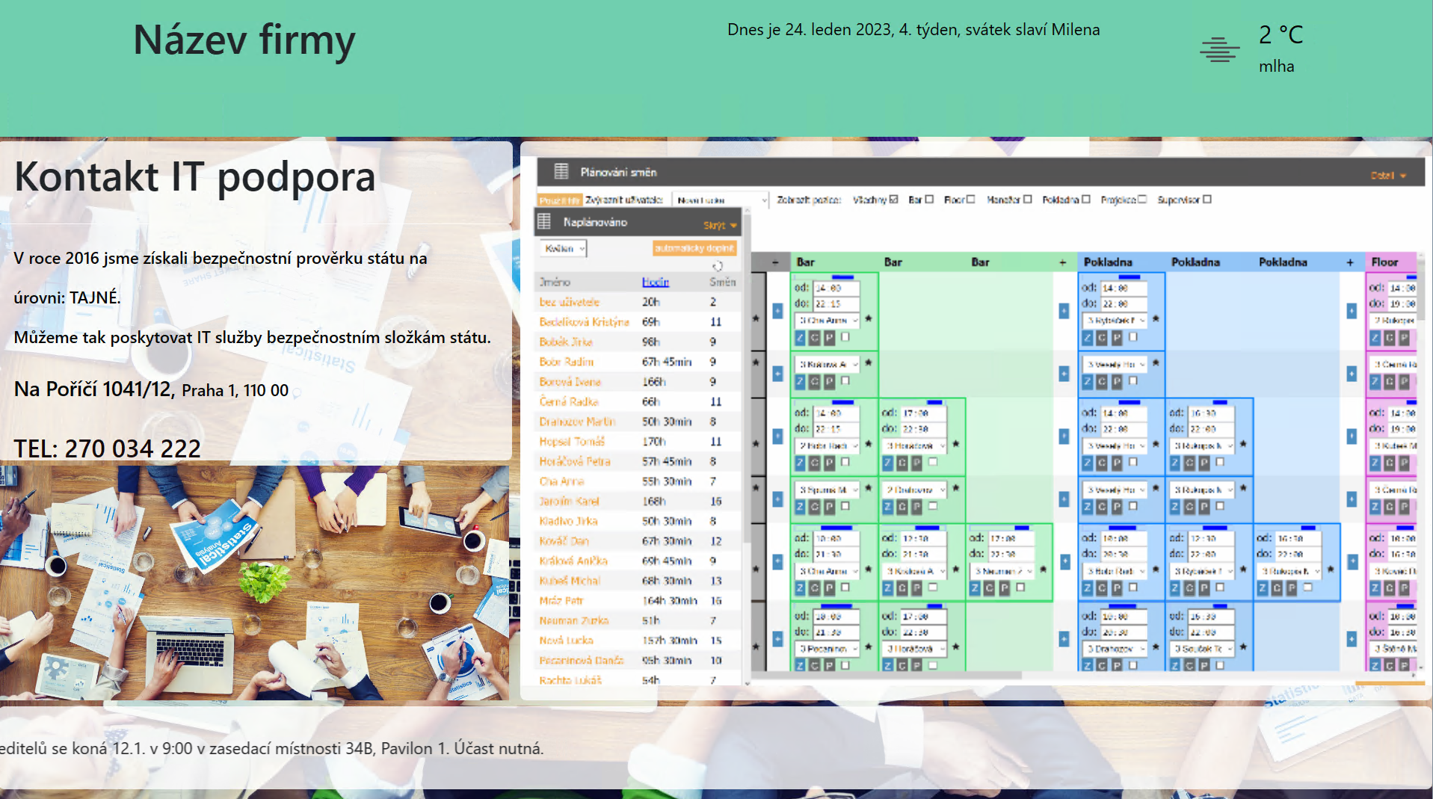Click the P button in Cha Anna shift

point(830,338)
